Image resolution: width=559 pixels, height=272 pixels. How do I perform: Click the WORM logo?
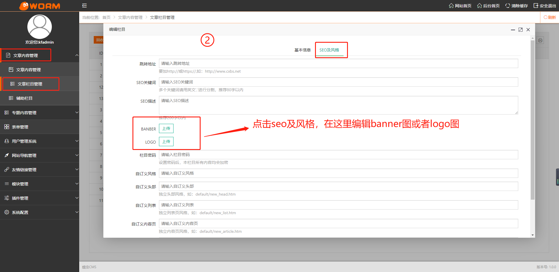point(40,6)
